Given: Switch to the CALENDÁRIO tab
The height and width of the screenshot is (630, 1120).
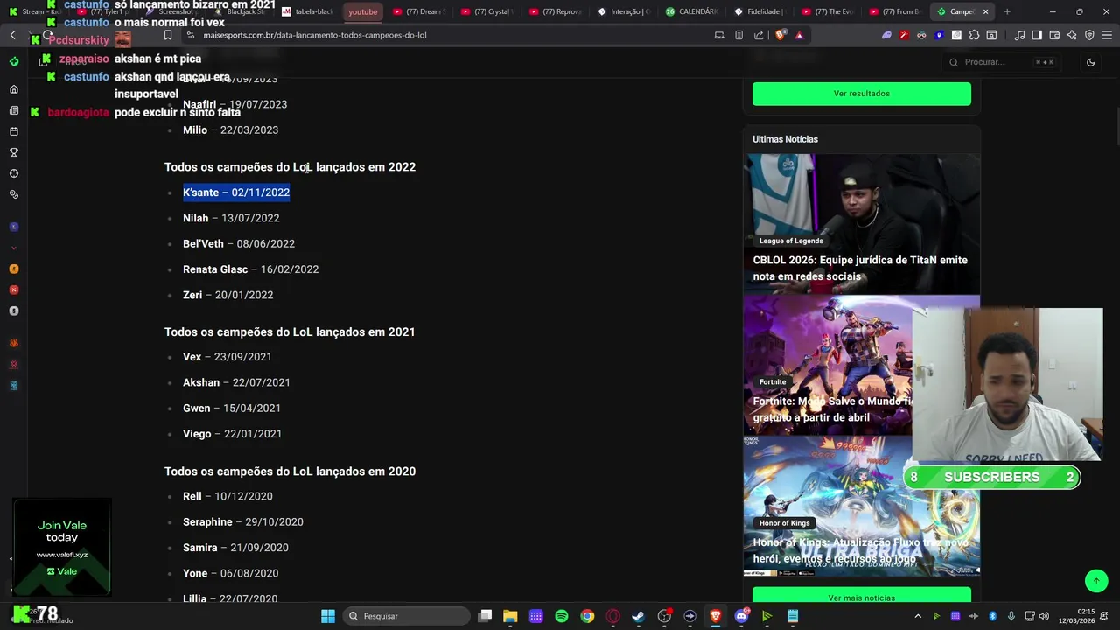Looking at the screenshot, I should (x=690, y=11).
